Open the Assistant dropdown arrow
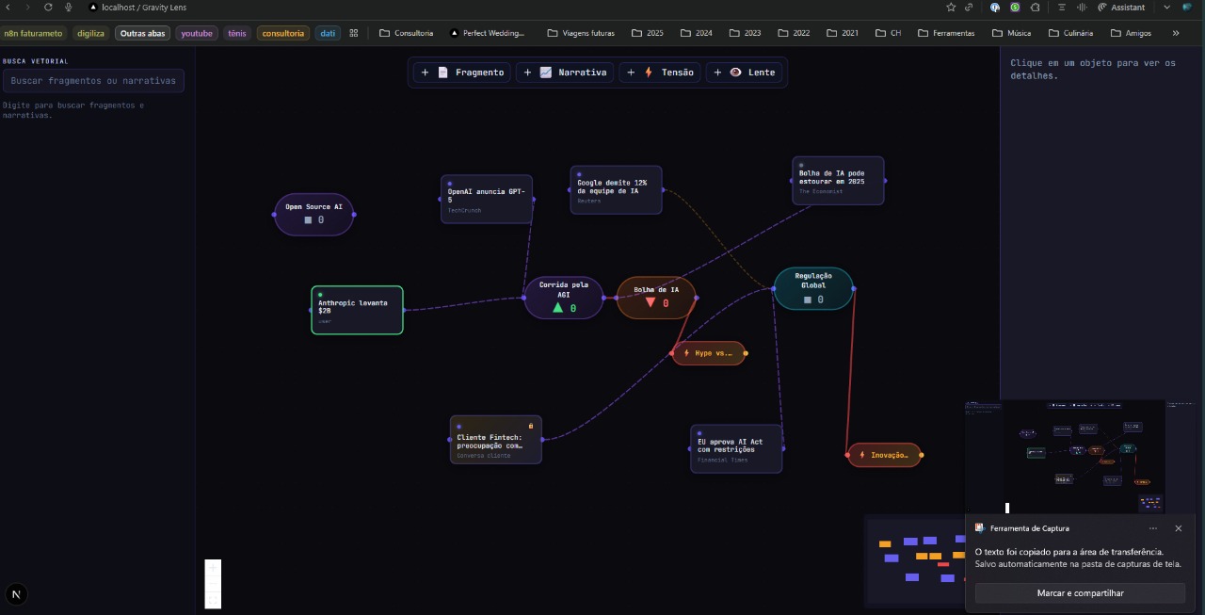Screen dimensions: 1205x615 click(1166, 7)
